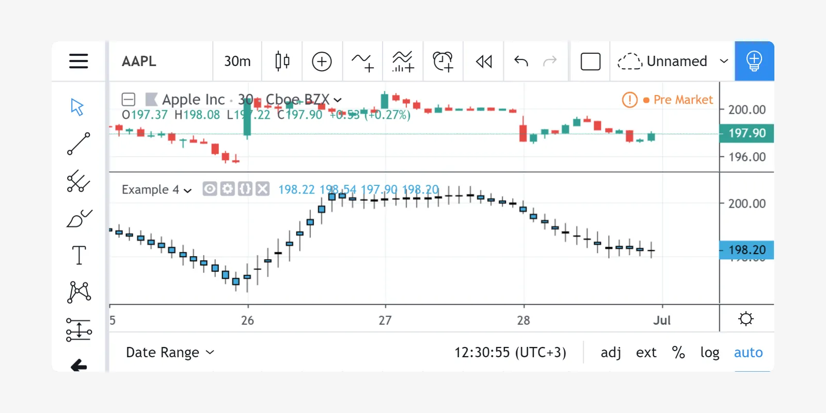
Task: Click the compare or add symbol icon
Action: pyautogui.click(x=322, y=61)
